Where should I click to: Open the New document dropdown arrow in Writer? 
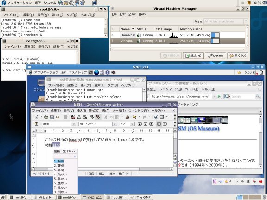[41, 117]
